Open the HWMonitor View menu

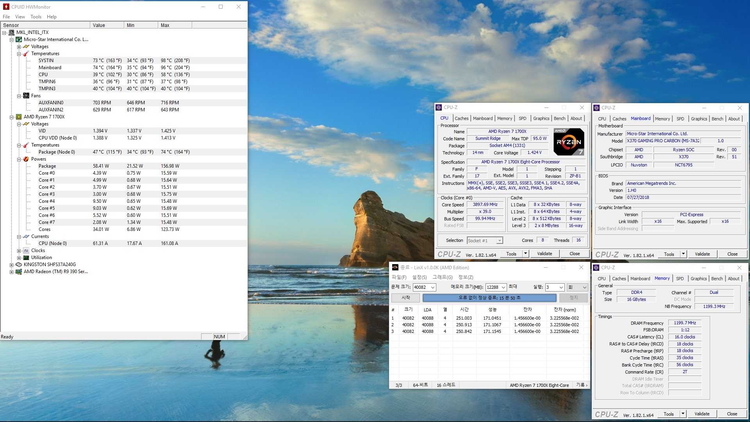coord(20,17)
